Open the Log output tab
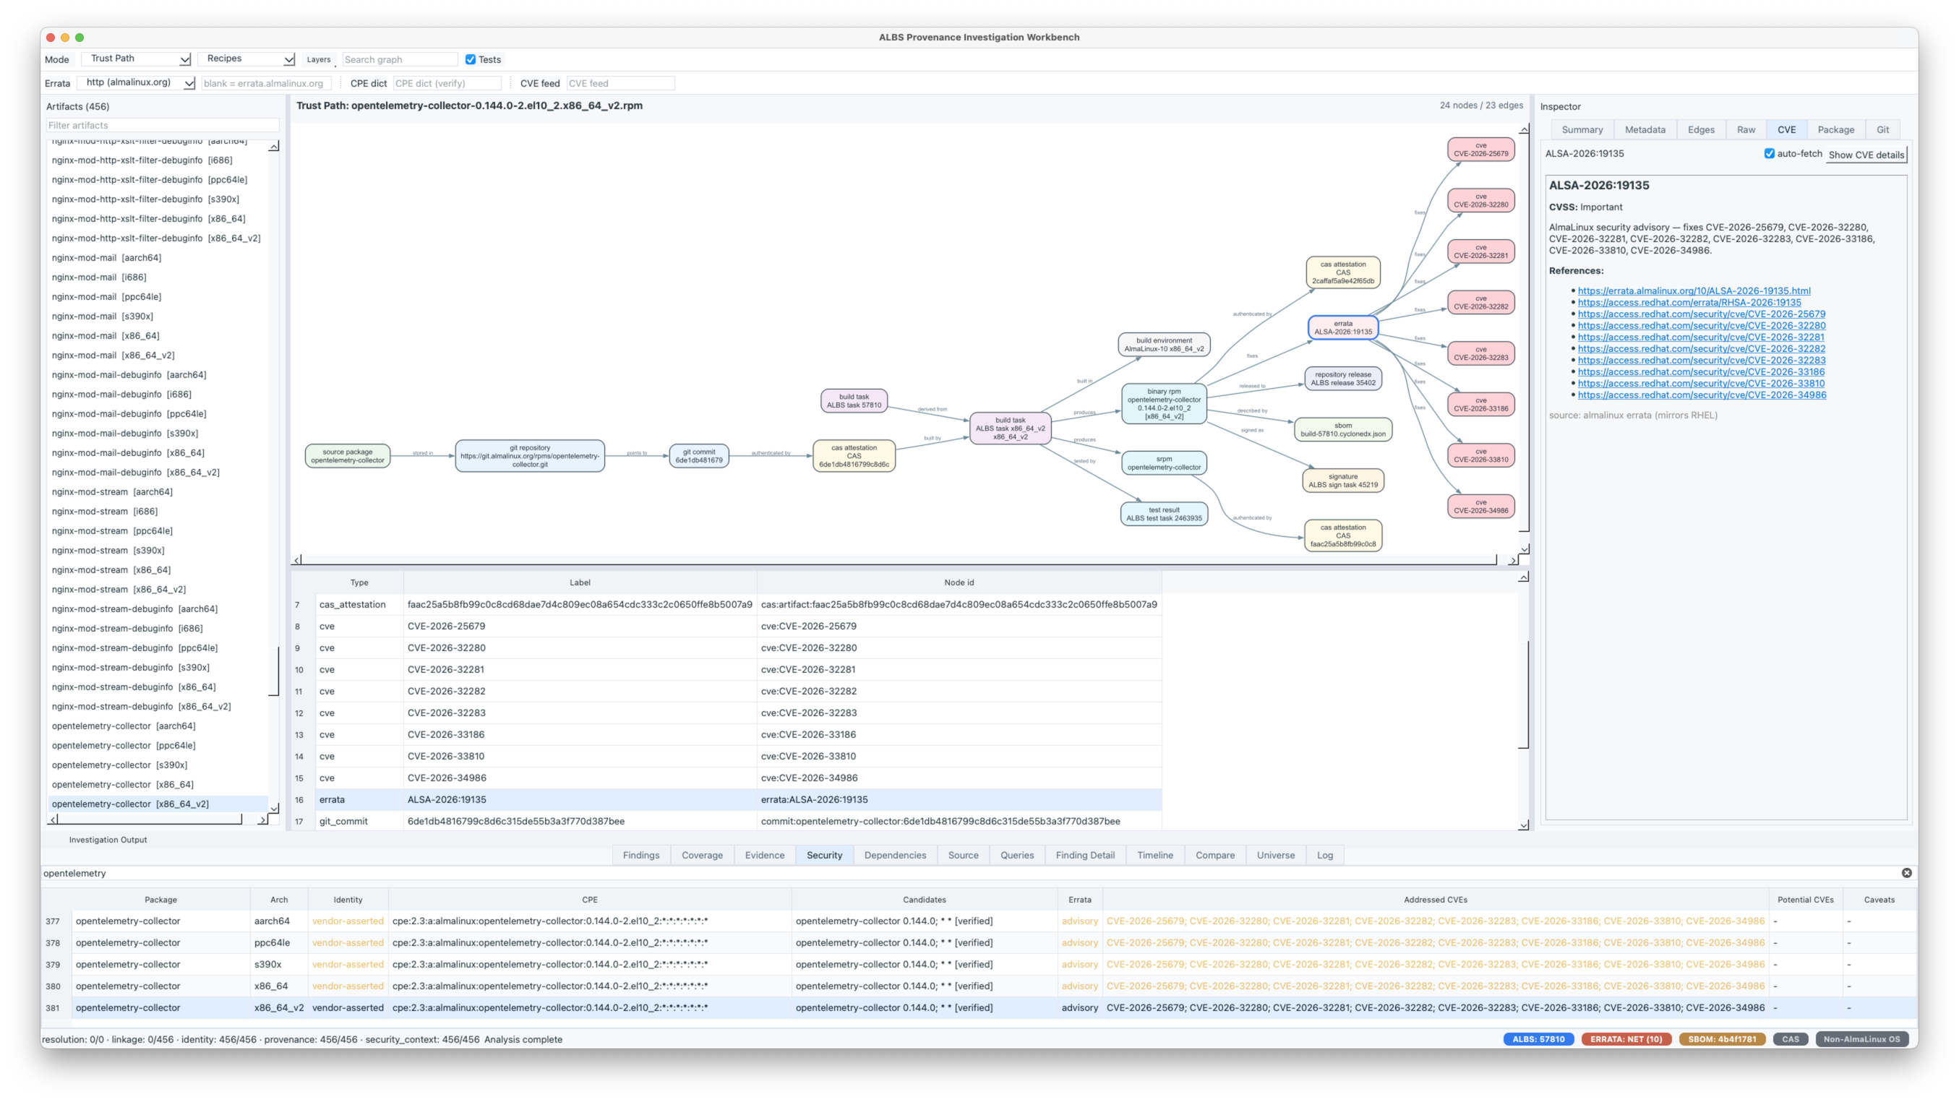This screenshot has width=1959, height=1102. click(x=1325, y=855)
